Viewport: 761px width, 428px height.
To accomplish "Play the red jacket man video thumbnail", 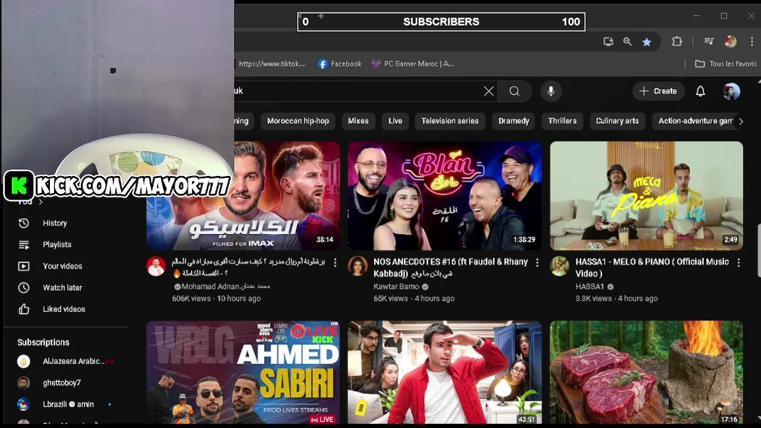I will (445, 373).
